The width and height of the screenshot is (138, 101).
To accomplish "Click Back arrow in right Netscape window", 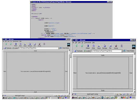I will pyautogui.click(x=76, y=47).
